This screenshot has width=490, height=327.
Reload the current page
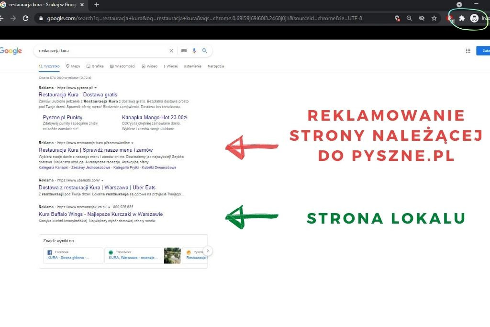(x=25, y=18)
